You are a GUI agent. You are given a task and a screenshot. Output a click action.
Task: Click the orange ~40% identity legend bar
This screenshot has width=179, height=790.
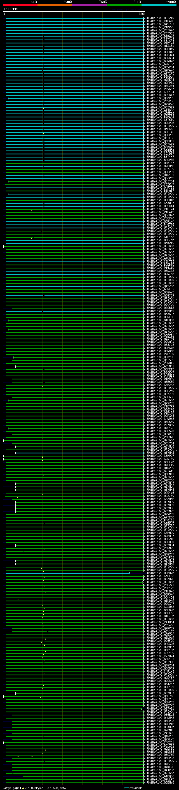55,5
